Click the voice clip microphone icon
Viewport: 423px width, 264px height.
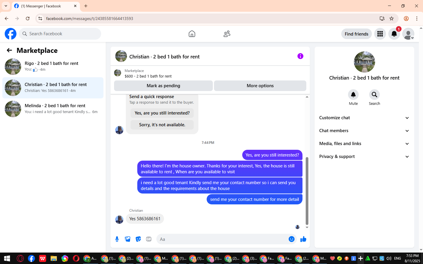[117, 239]
